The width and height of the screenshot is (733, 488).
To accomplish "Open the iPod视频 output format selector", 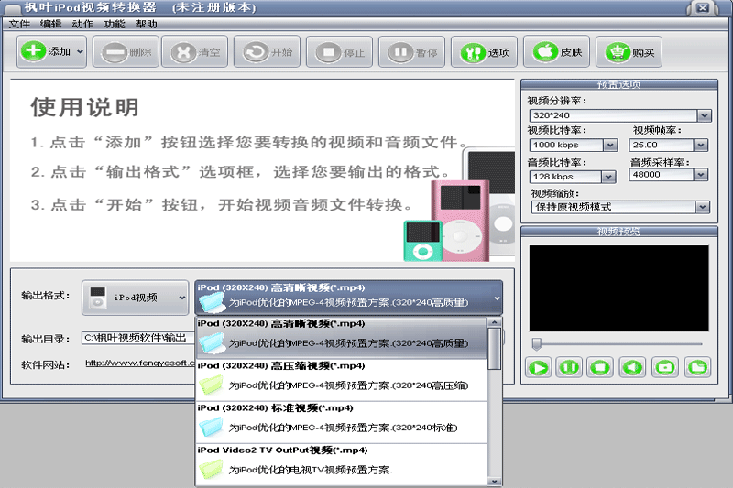I will [135, 298].
